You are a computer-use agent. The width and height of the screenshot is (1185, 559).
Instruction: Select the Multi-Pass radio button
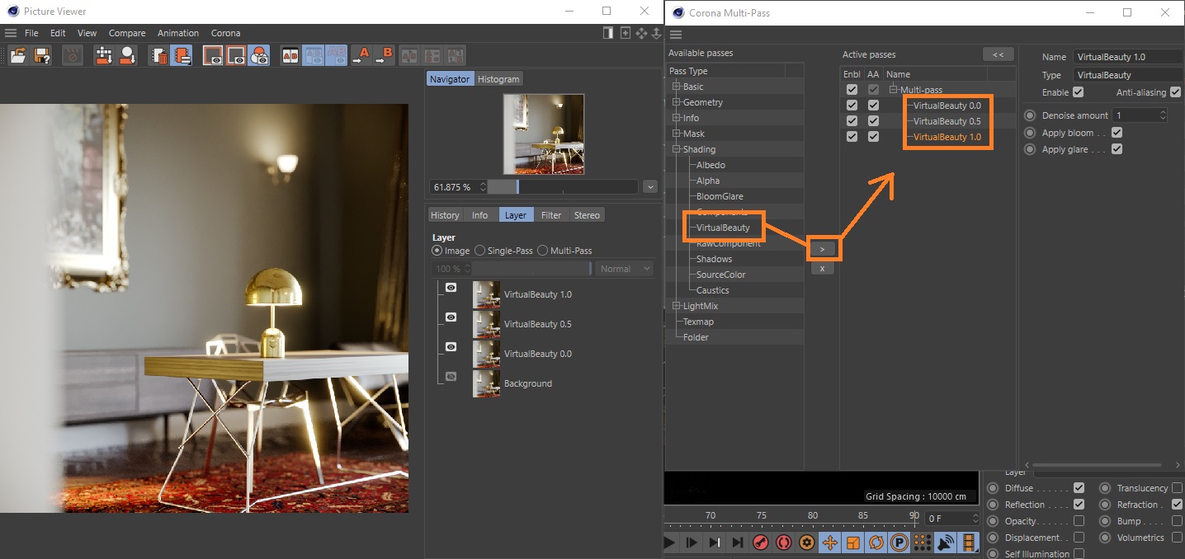click(x=543, y=251)
